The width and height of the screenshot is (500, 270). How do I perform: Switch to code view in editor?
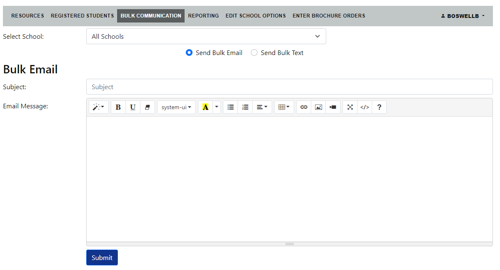pyautogui.click(x=365, y=107)
